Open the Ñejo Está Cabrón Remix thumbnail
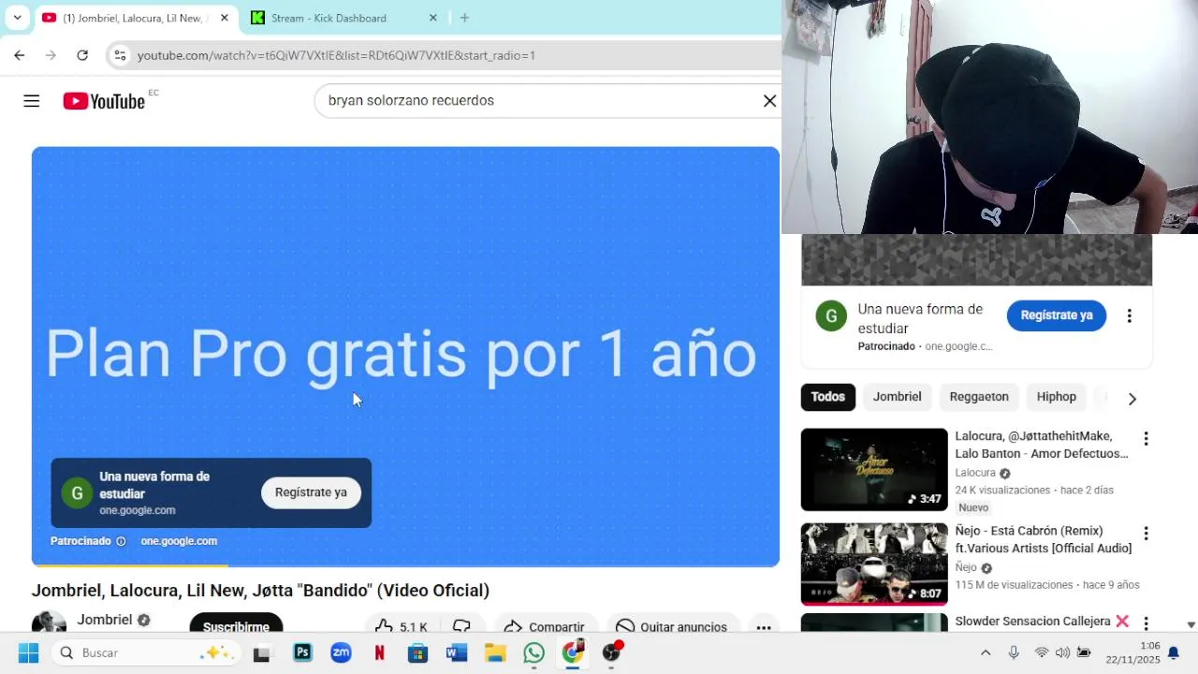Screen dimensions: 1198x674 pos(874,564)
